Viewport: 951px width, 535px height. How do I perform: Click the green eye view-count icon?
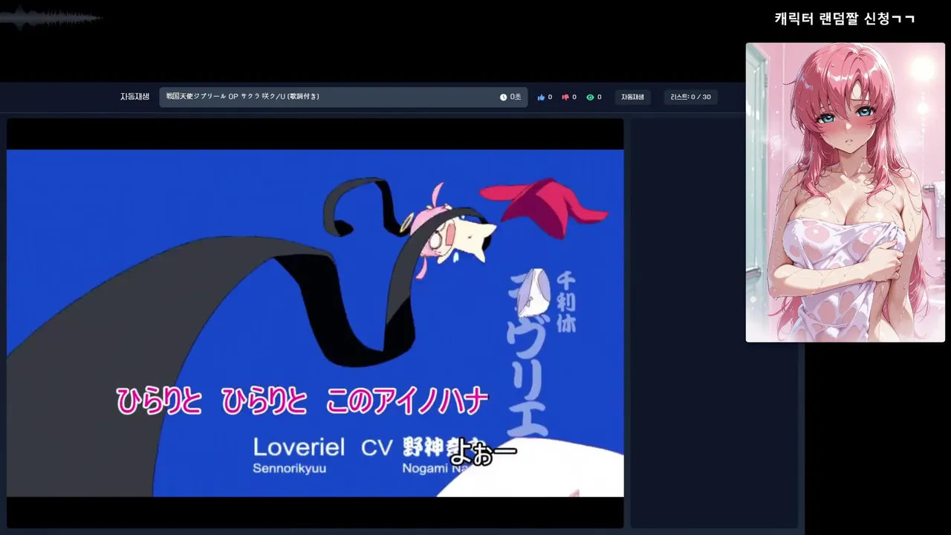590,97
